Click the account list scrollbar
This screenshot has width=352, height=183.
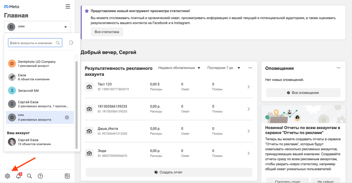pos(77,103)
